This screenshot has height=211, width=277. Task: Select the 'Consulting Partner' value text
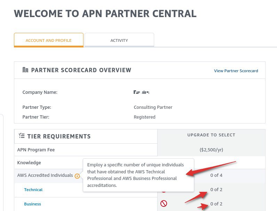(x=153, y=107)
